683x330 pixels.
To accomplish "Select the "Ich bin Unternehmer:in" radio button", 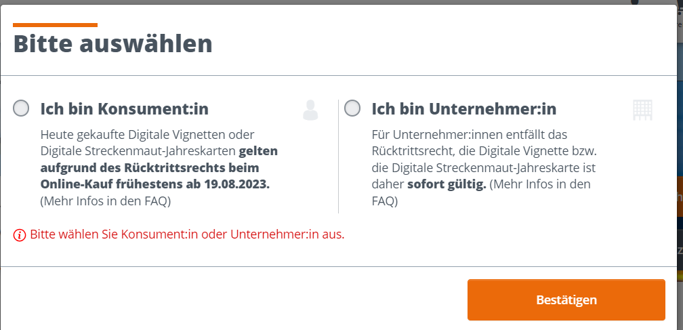I will 352,108.
